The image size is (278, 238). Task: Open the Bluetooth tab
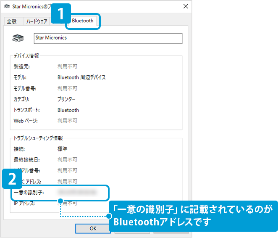click(x=83, y=21)
